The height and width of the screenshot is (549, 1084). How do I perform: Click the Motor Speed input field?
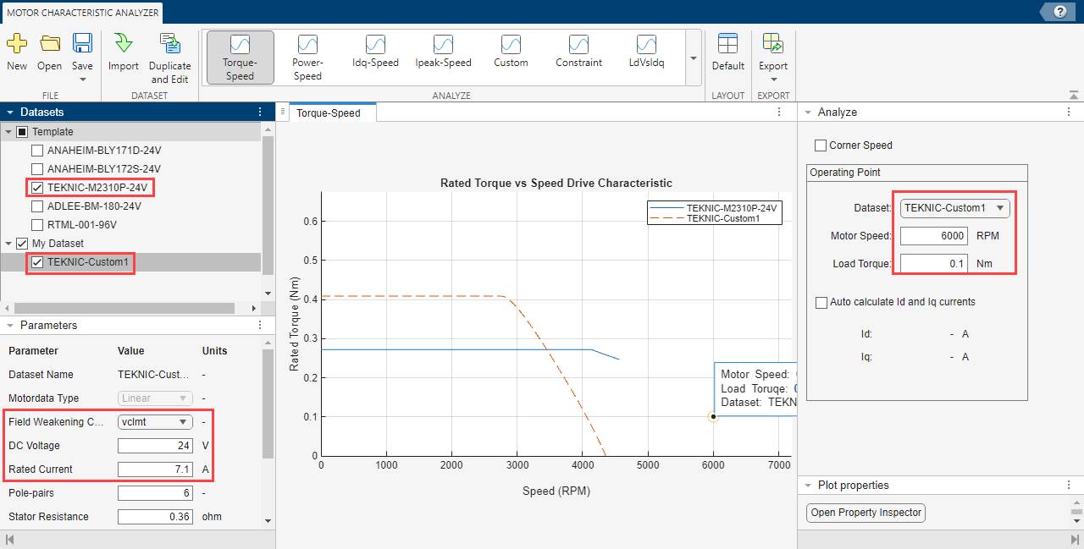(x=934, y=236)
